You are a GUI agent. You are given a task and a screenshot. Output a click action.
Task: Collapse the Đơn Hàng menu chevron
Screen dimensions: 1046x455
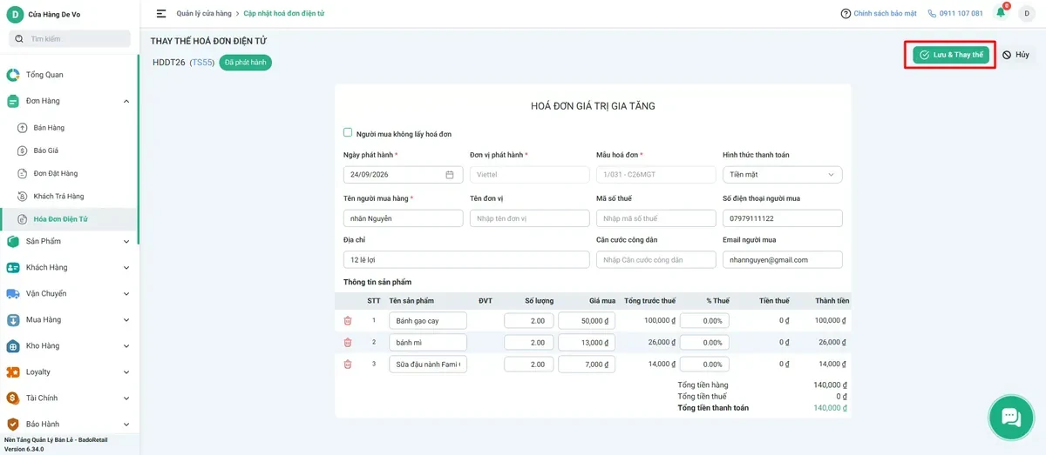click(126, 101)
